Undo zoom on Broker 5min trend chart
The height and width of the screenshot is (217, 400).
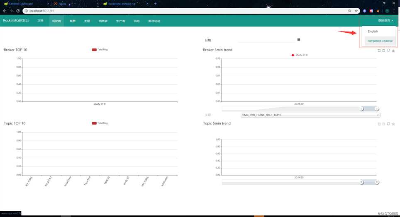pos(384,51)
